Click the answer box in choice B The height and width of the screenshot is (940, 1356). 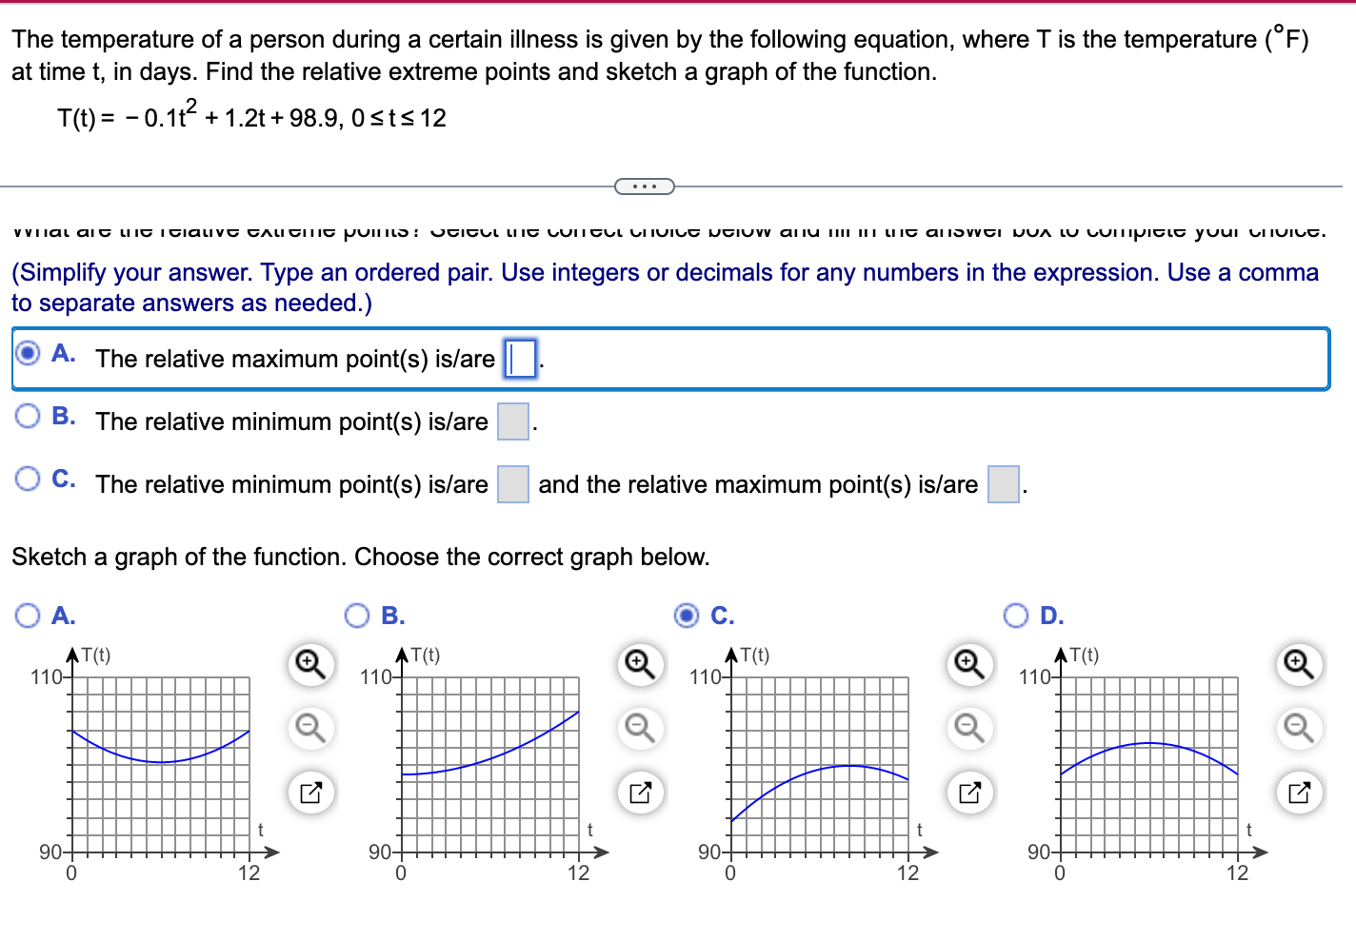click(512, 421)
